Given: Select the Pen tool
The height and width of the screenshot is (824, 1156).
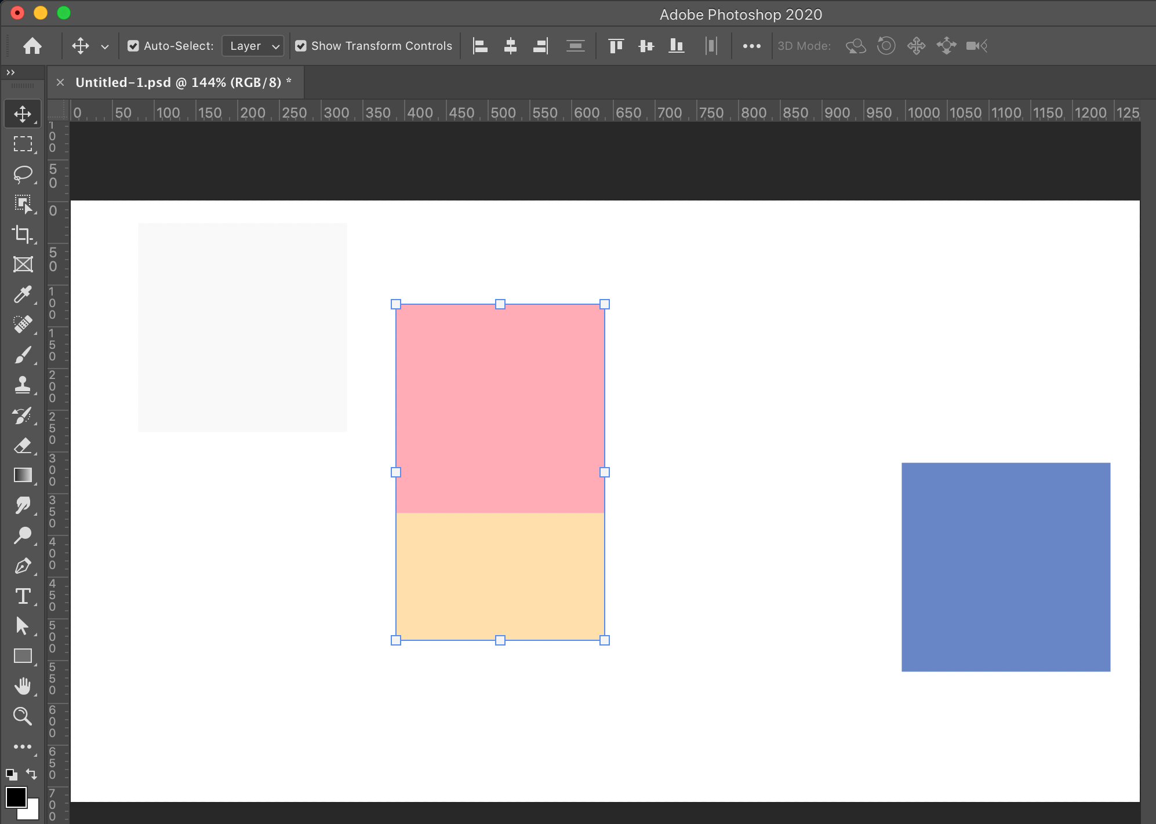Looking at the screenshot, I should (23, 566).
